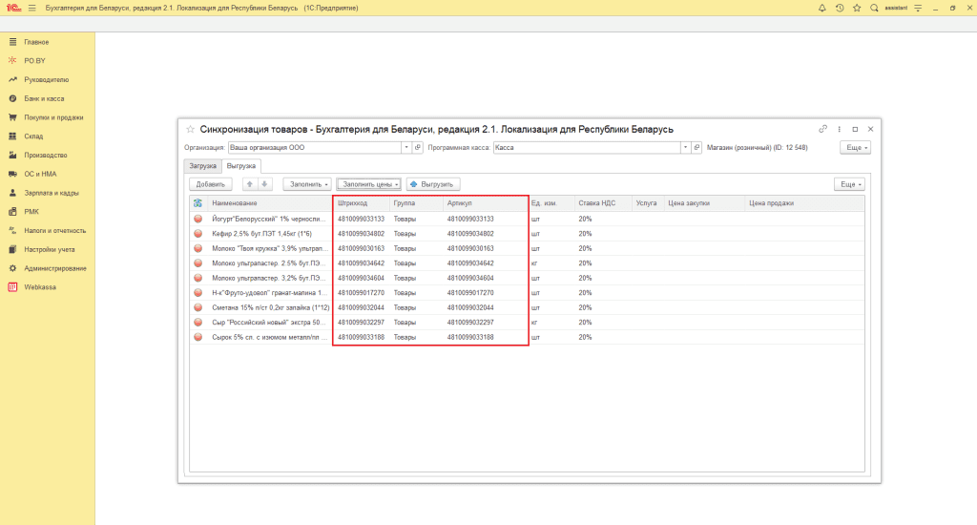Screen dimensions: 977x525
Task: Click the 1C logo icon
Action: point(13,8)
